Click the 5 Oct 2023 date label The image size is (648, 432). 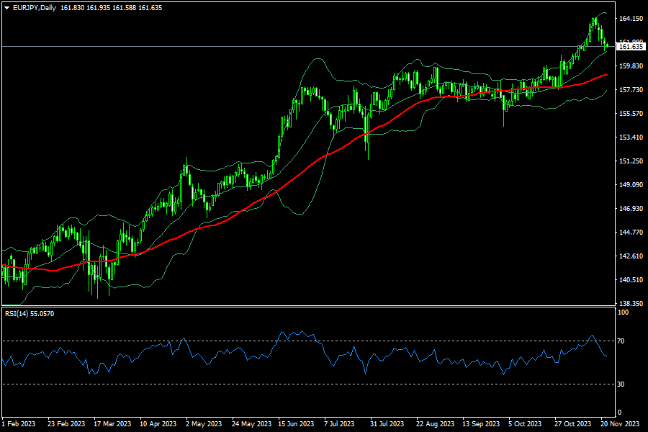coord(525,424)
